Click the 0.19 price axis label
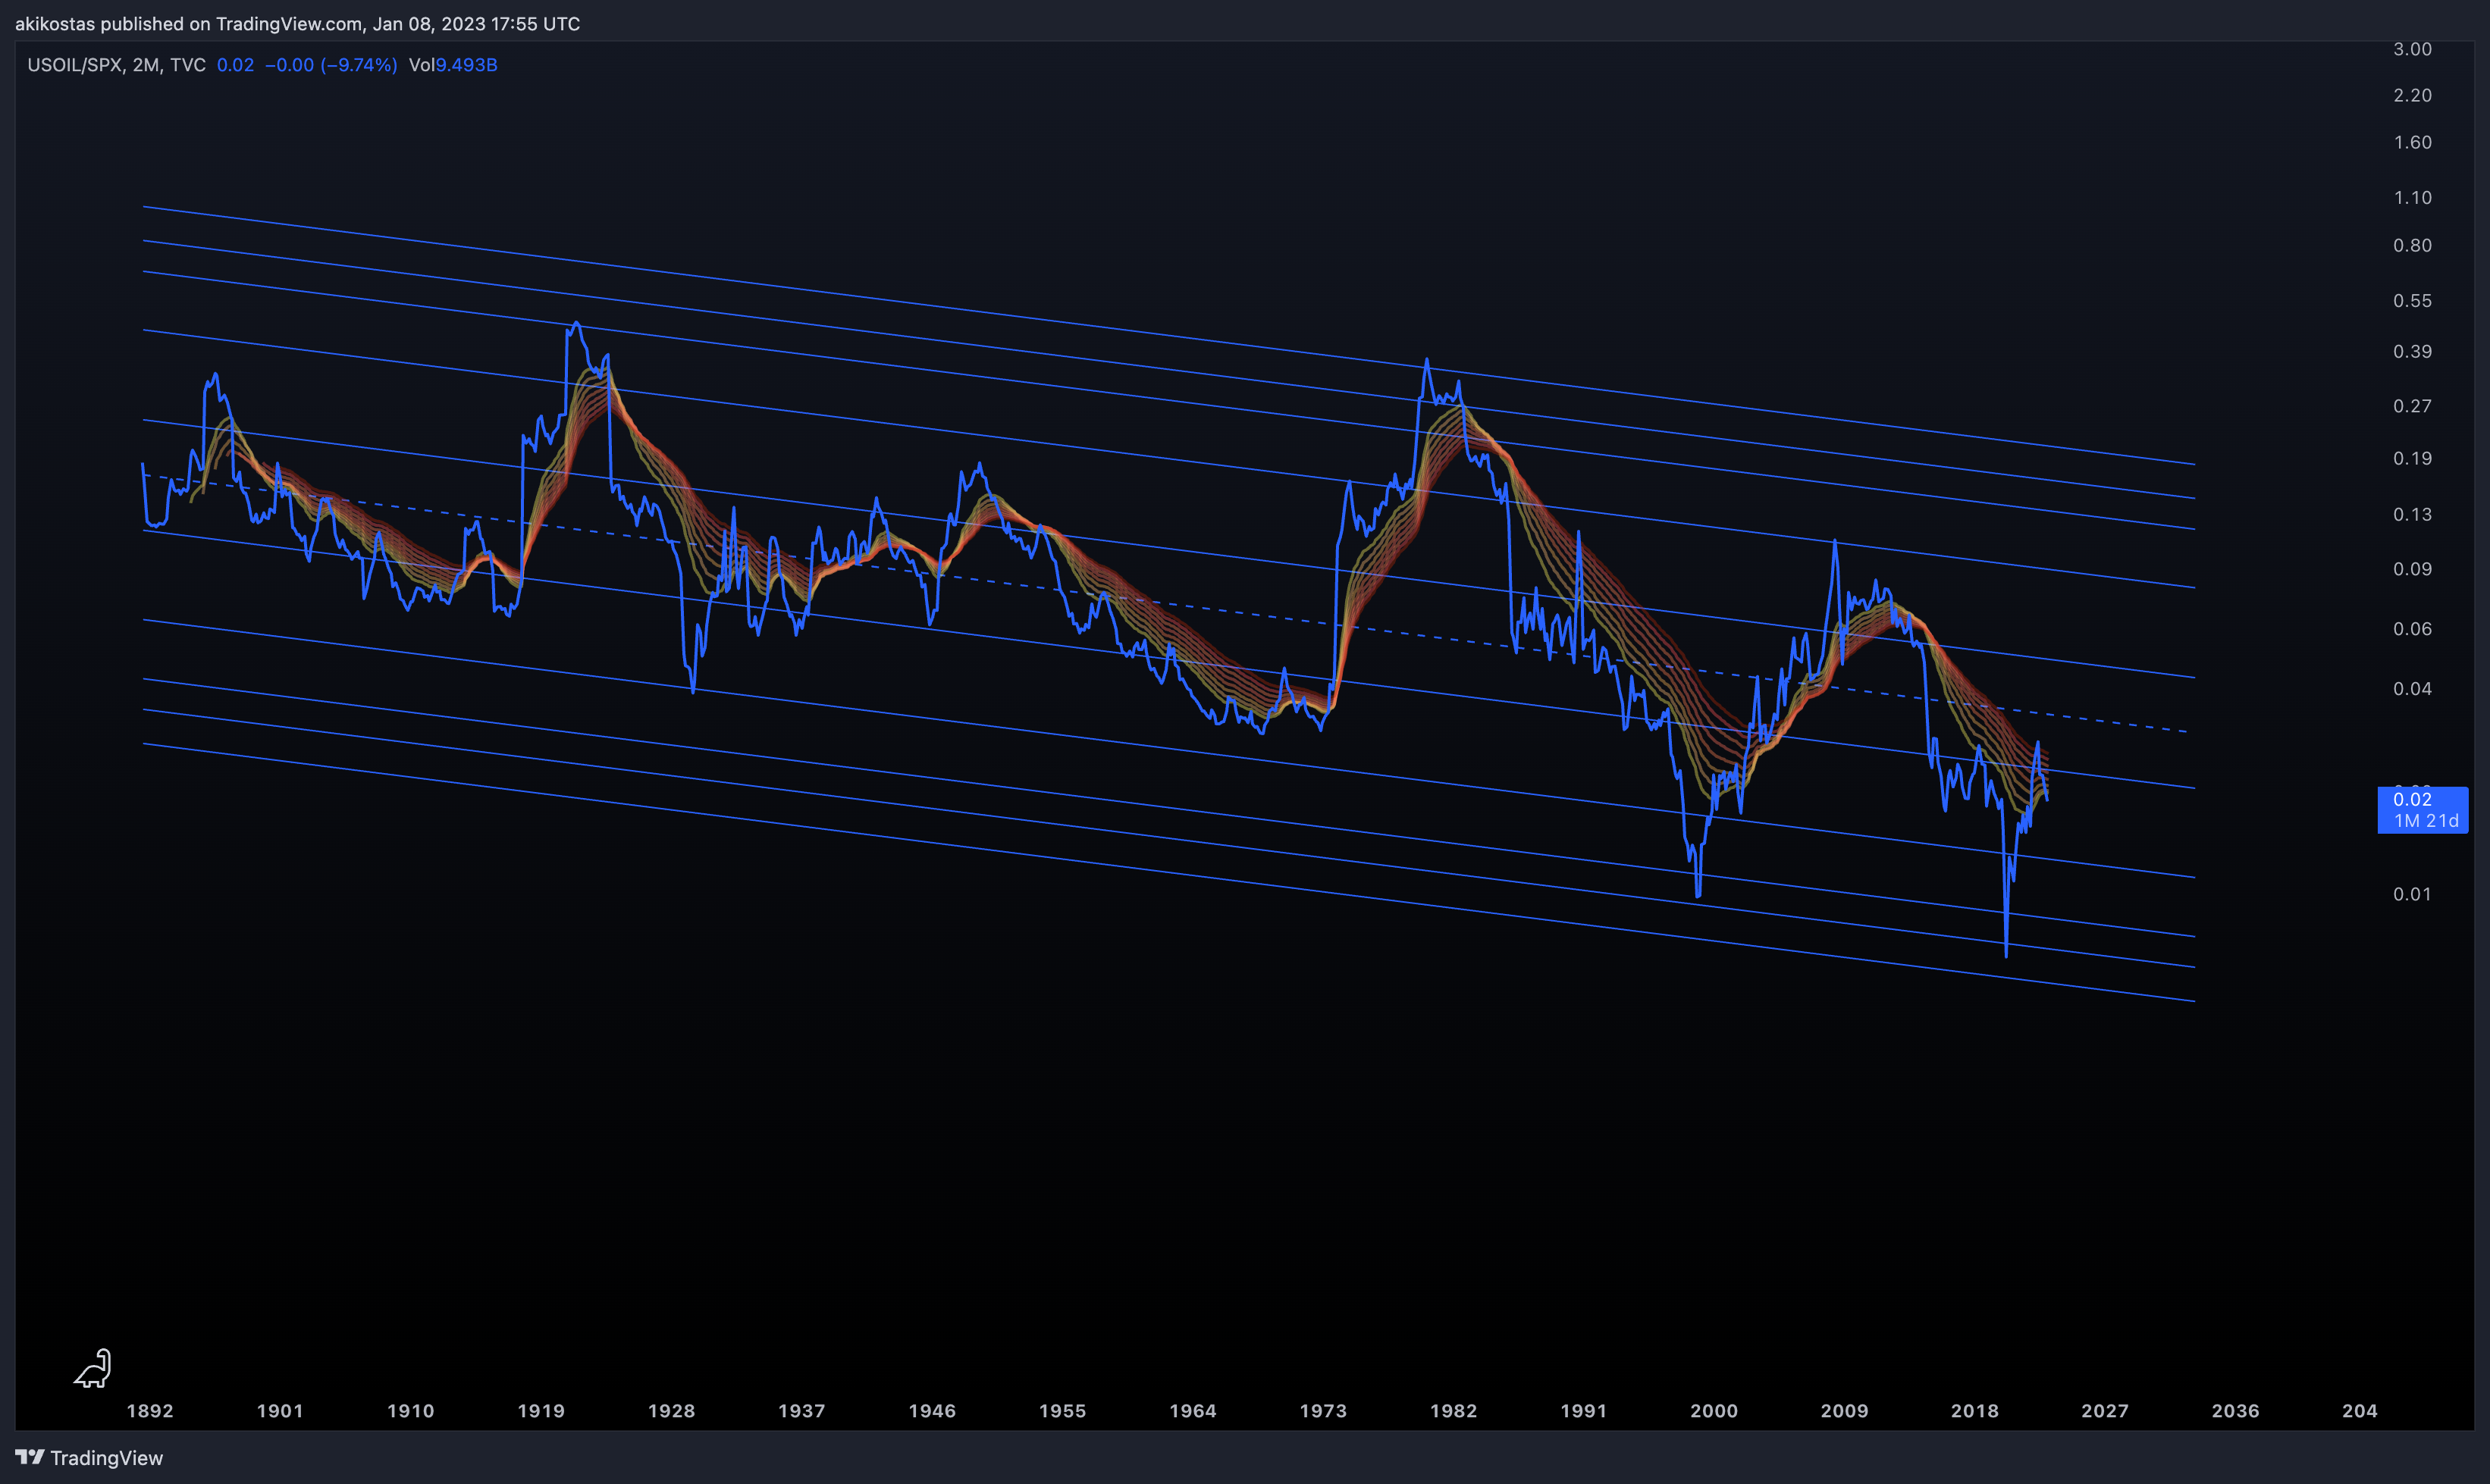Viewport: 2490px width, 1484px height. click(2412, 458)
